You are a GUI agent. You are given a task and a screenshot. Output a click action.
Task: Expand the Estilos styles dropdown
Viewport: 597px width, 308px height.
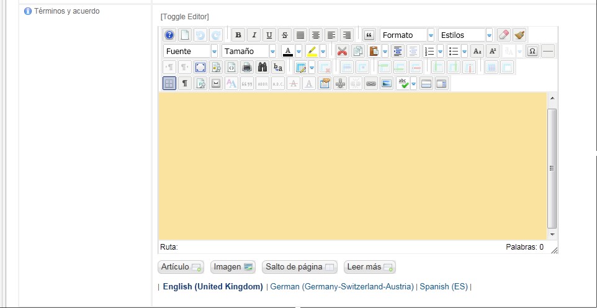465,35
